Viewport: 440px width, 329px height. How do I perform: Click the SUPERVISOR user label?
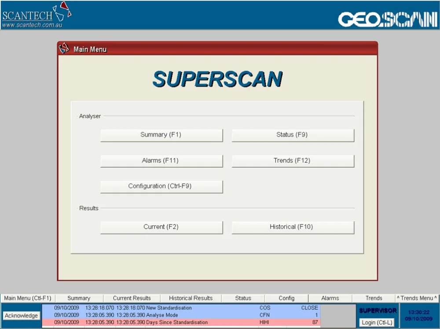[x=378, y=311]
